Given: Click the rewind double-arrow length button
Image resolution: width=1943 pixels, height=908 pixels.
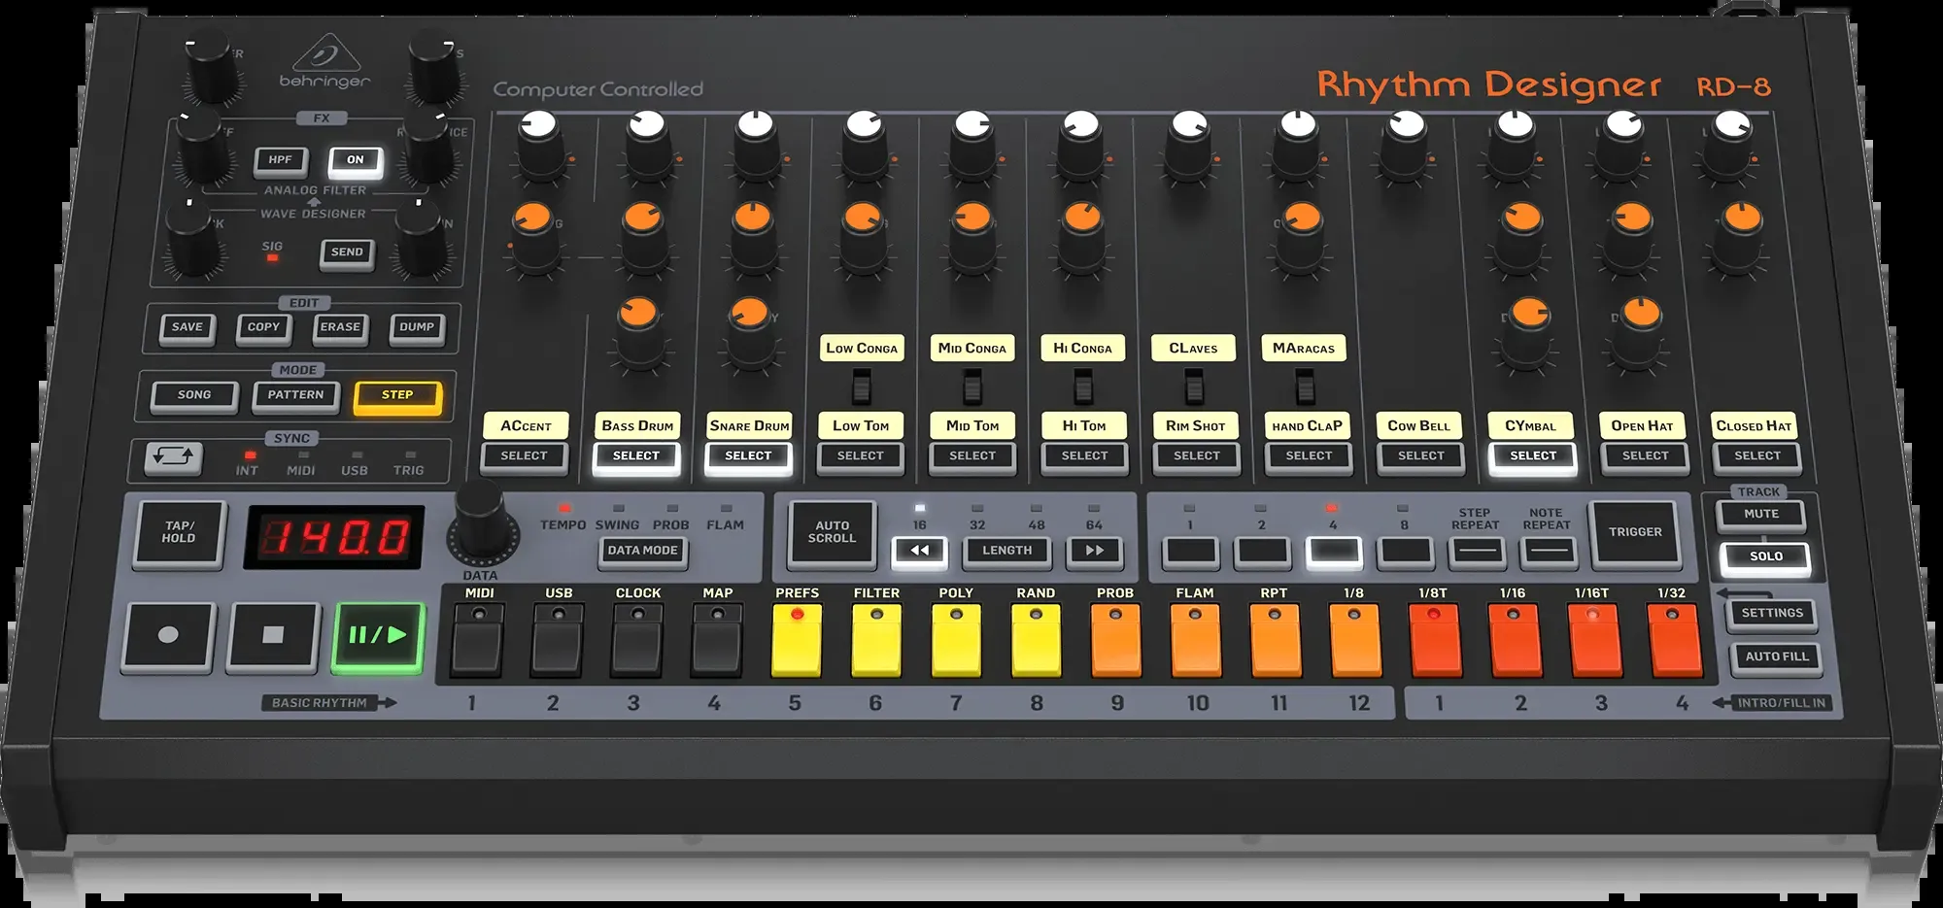Looking at the screenshot, I should [919, 551].
